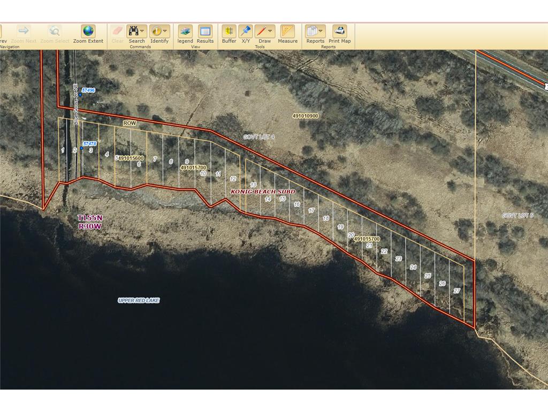Click parcel label 491010900

tap(305, 116)
